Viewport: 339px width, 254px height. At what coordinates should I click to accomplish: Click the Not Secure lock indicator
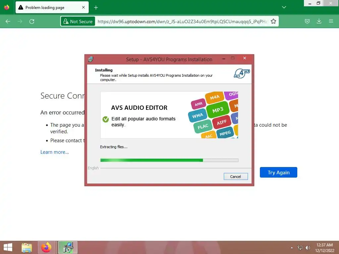coord(78,21)
